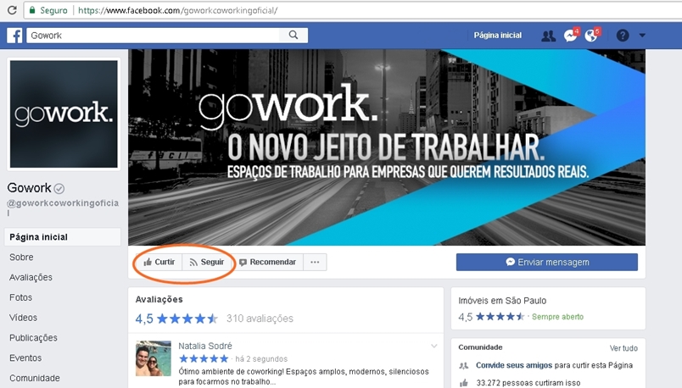682x388 pixels.
Task: Click the 310 avaliações count
Action: coord(260,319)
